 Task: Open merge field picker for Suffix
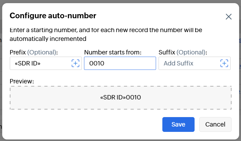click(x=224, y=63)
